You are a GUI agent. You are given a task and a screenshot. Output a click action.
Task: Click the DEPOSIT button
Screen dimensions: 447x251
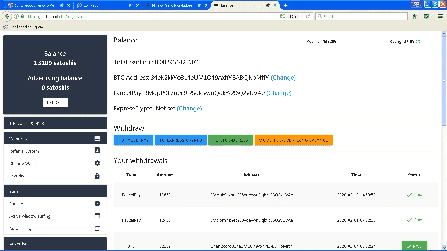pyautogui.click(x=55, y=102)
